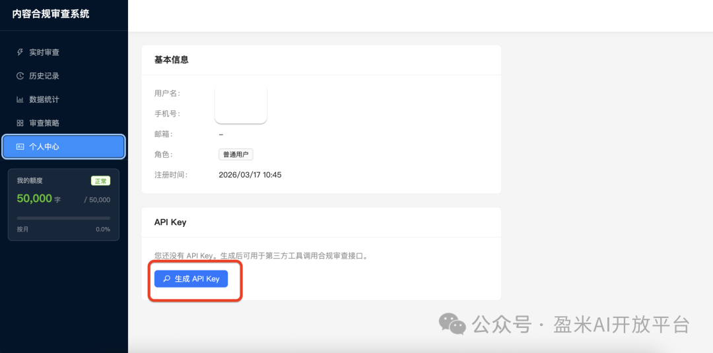Click the API Key section heading
This screenshot has height=353, width=713.
click(x=170, y=222)
